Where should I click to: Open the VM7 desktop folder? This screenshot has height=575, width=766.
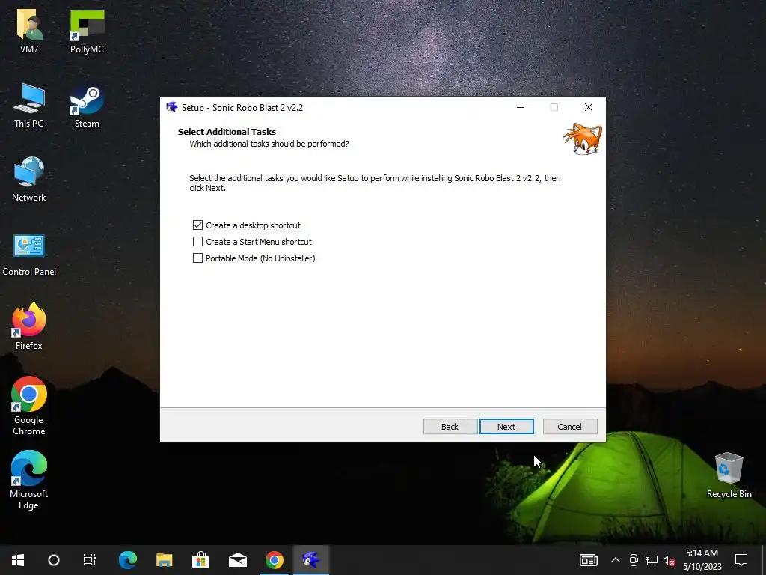(x=29, y=30)
